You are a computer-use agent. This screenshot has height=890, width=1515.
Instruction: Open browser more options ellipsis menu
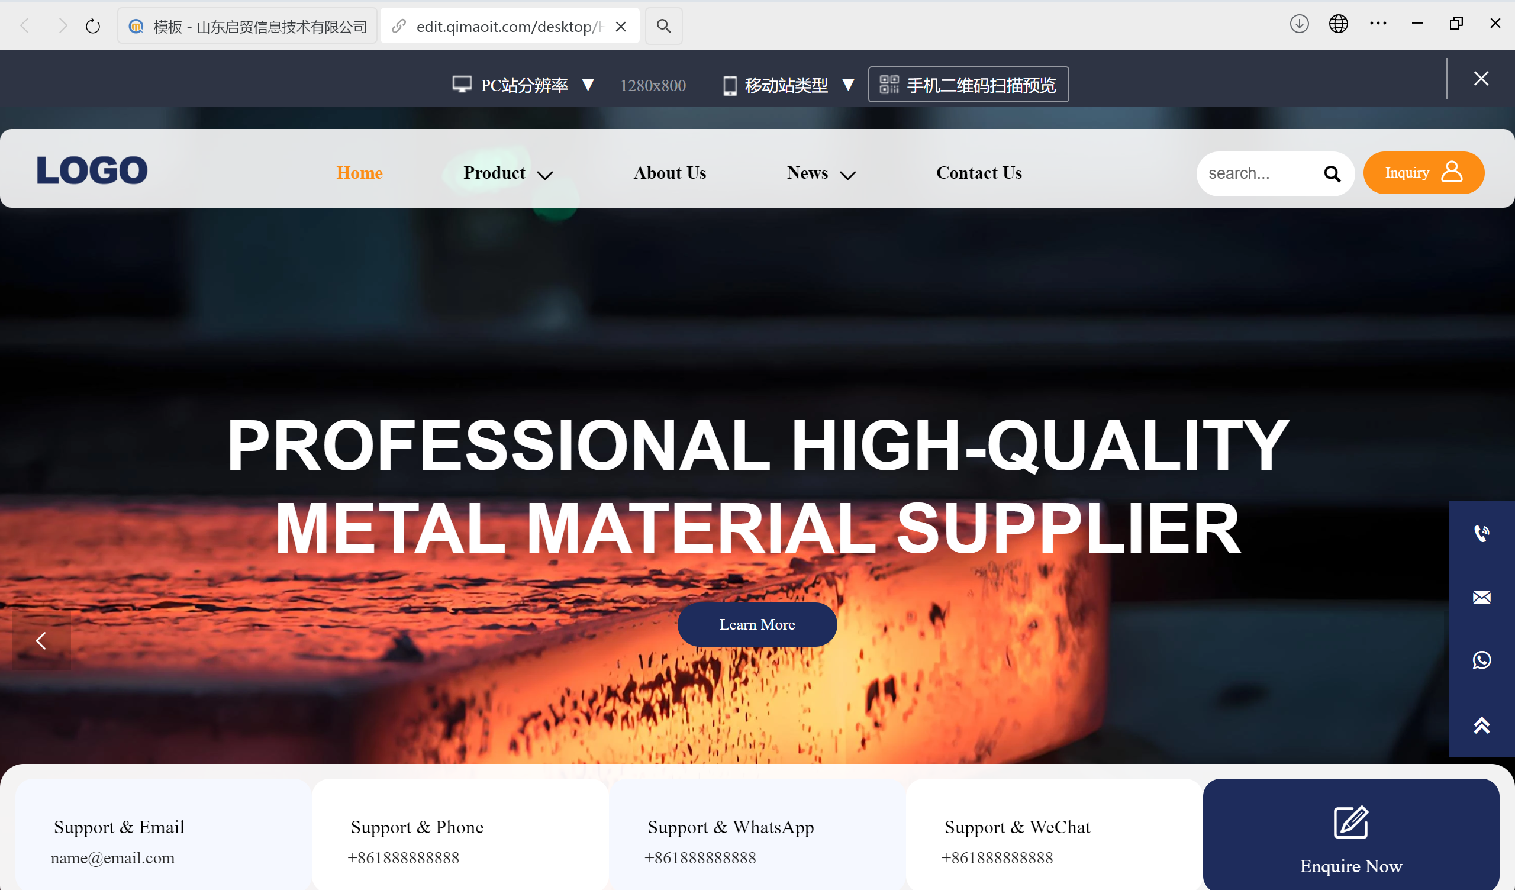pyautogui.click(x=1378, y=24)
